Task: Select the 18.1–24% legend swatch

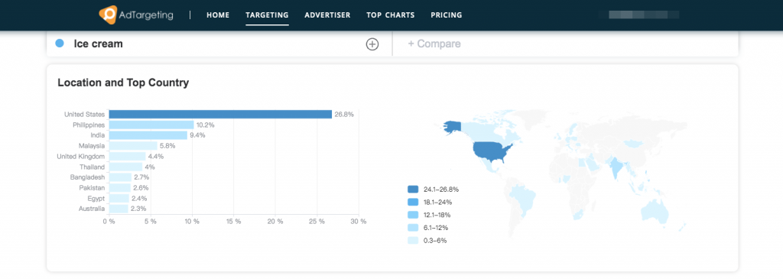Action: [413, 202]
